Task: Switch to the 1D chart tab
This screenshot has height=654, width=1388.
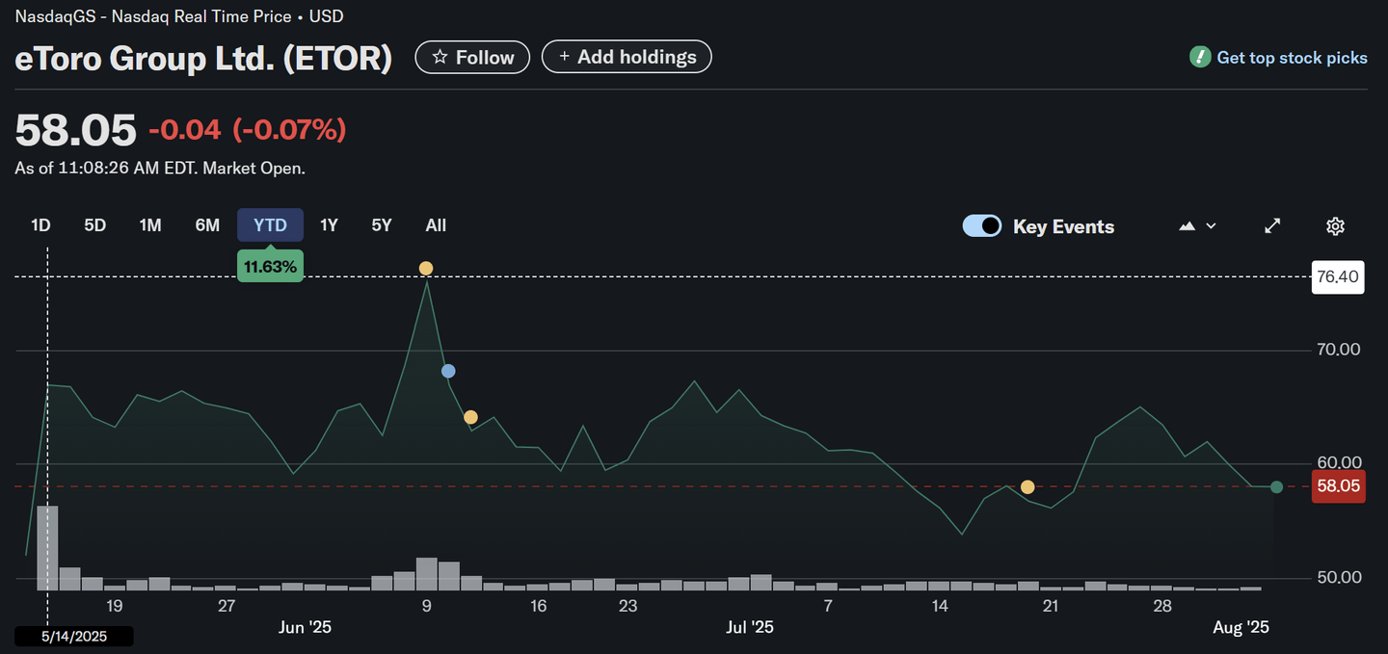Action: pos(40,224)
